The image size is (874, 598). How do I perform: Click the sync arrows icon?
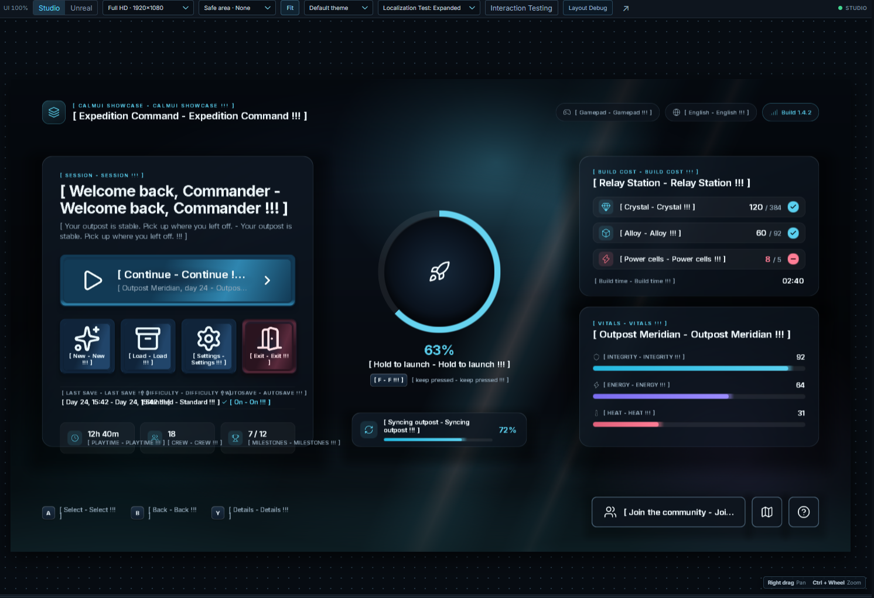click(369, 430)
